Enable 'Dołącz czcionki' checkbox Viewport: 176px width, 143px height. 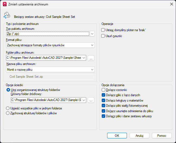point(103,90)
